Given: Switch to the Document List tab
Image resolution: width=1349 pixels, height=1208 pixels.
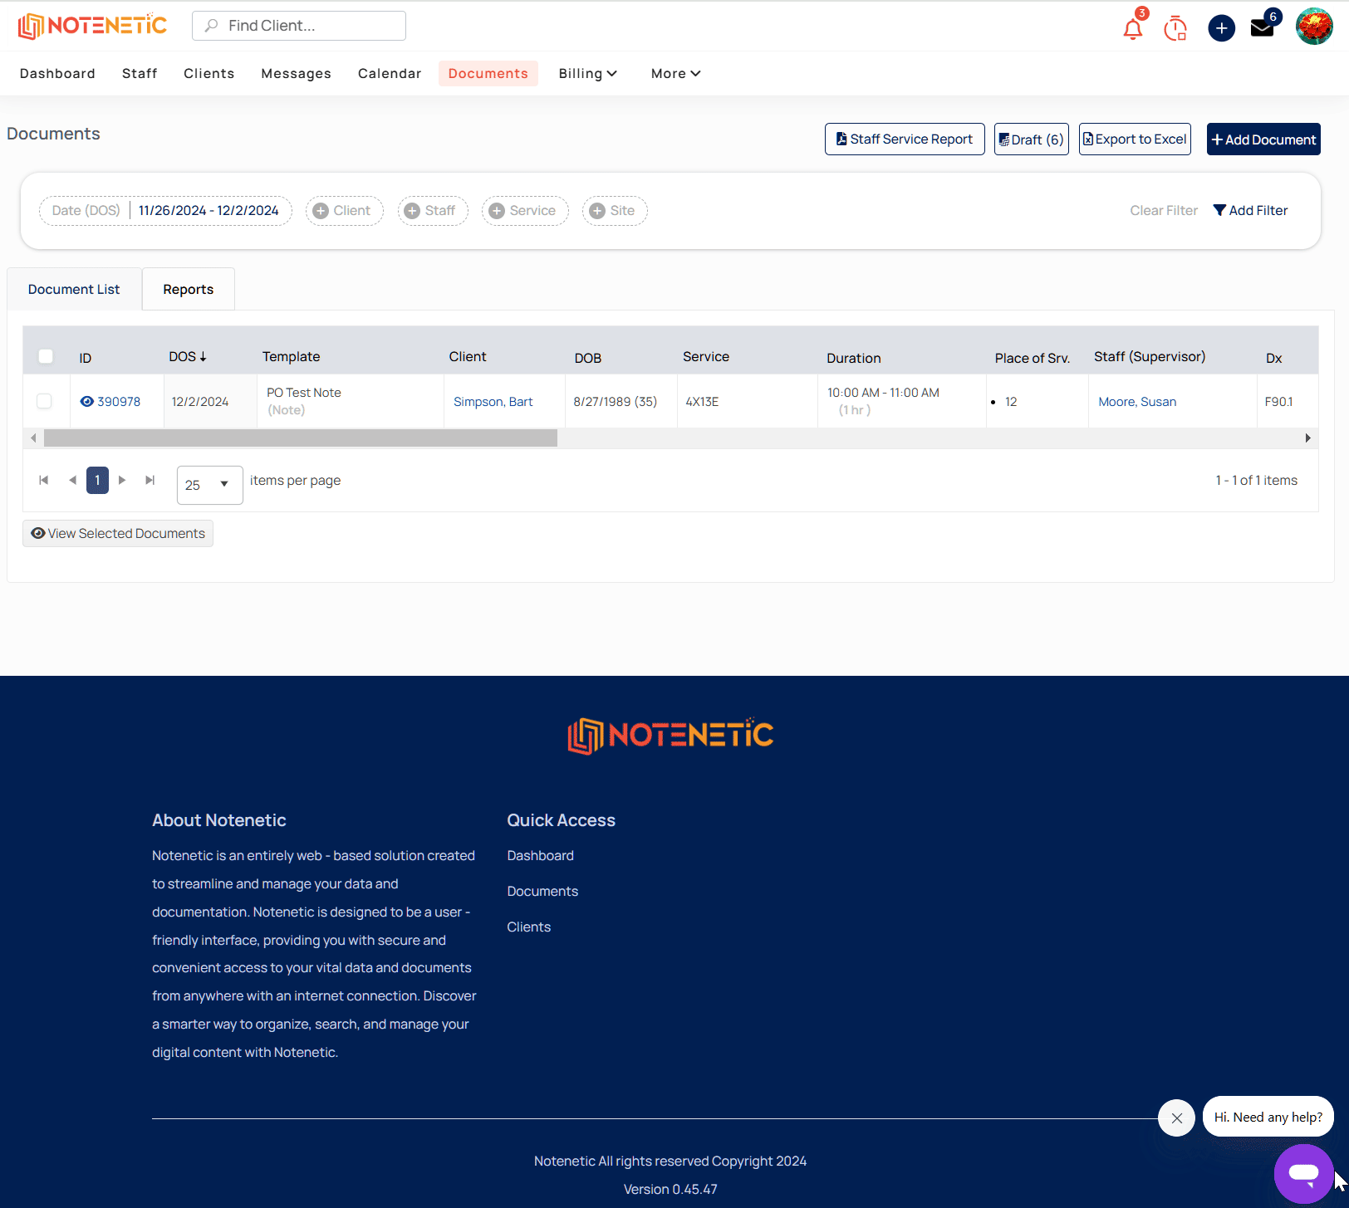Looking at the screenshot, I should (x=74, y=289).
